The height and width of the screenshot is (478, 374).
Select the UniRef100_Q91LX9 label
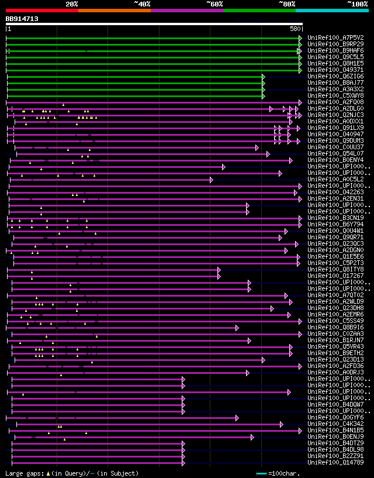(x=335, y=128)
